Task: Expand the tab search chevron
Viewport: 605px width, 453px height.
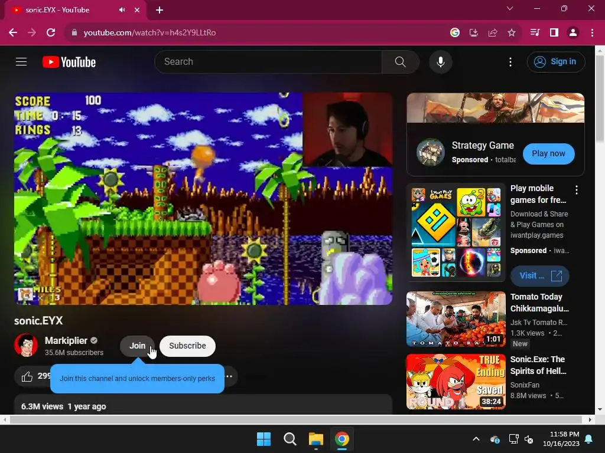Action: coord(510,8)
